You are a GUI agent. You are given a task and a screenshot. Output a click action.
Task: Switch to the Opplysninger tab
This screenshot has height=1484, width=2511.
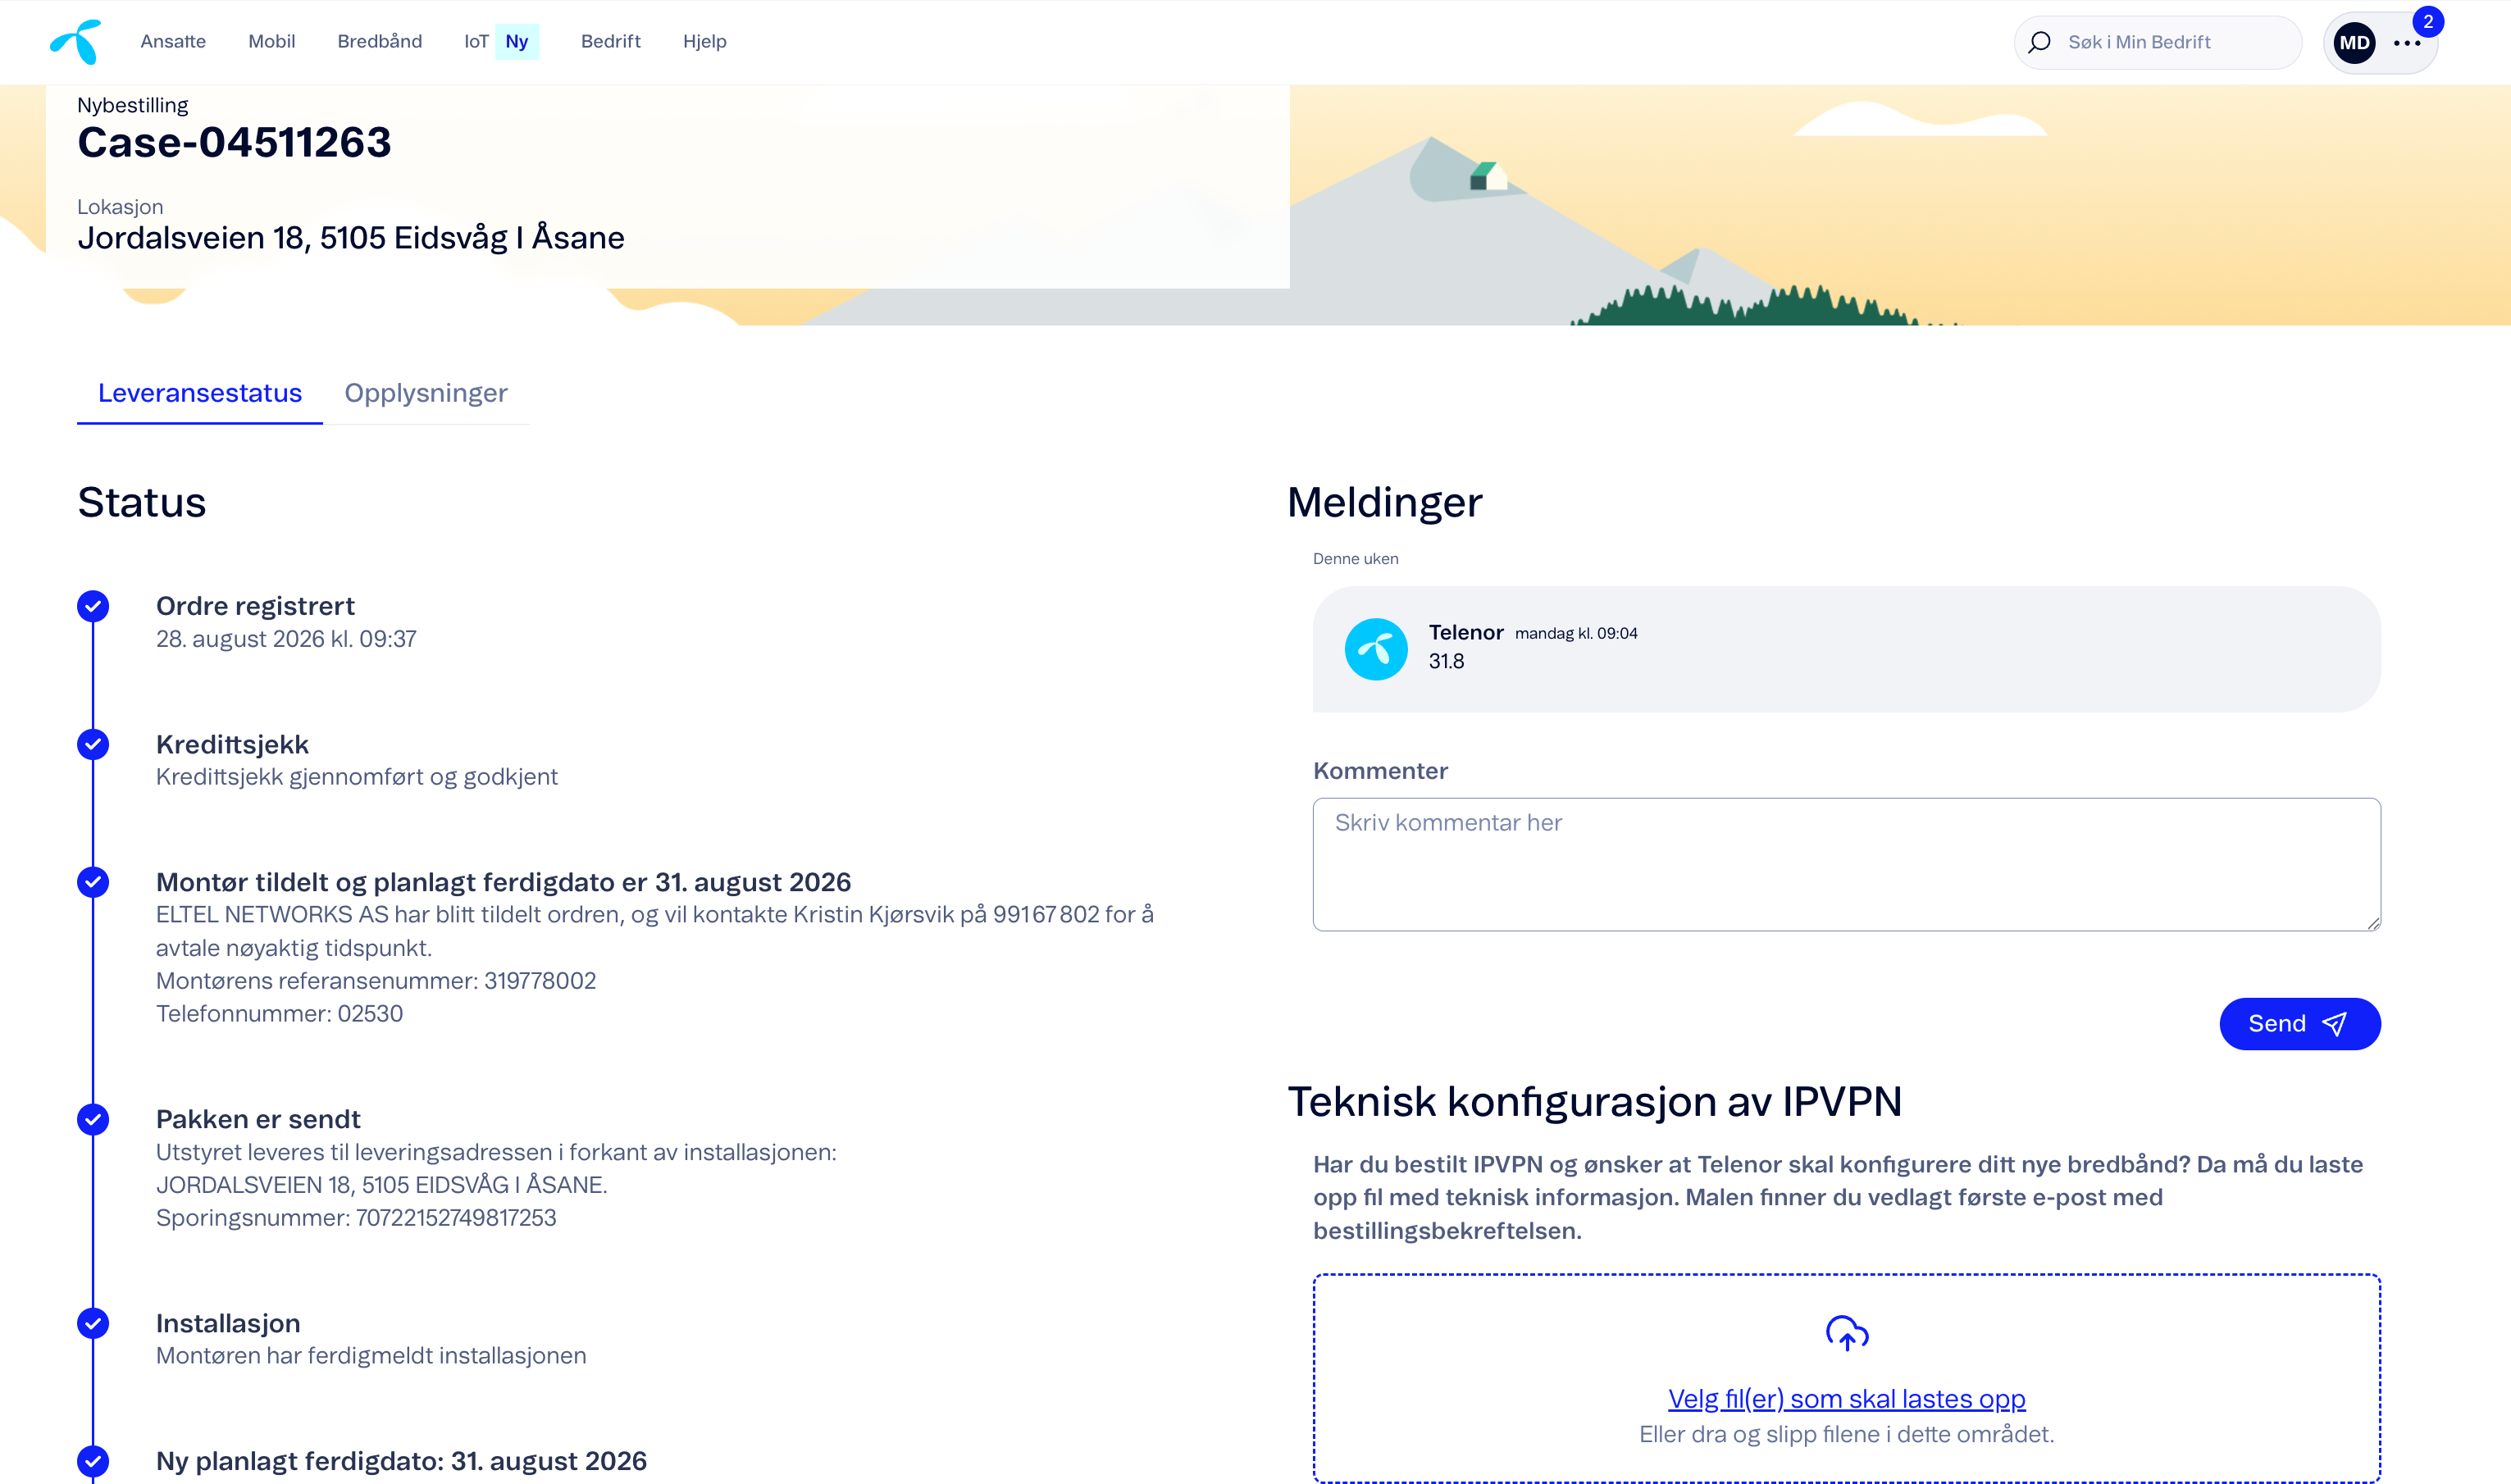point(426,393)
